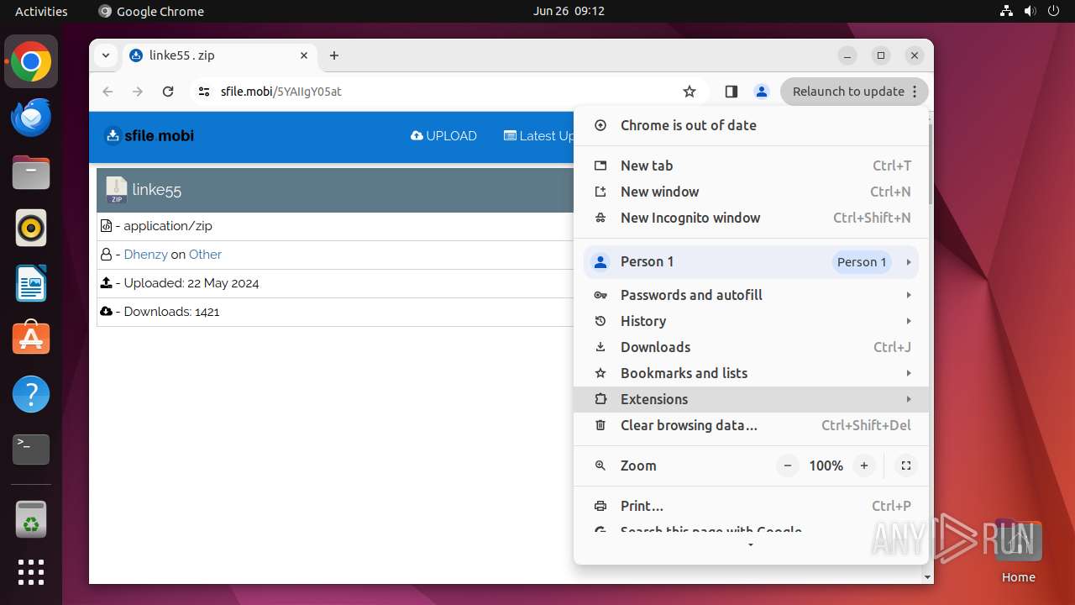Viewport: 1075px width, 605px height.
Task: Click the Uploaded: 22 May 2024 text
Action: (191, 283)
